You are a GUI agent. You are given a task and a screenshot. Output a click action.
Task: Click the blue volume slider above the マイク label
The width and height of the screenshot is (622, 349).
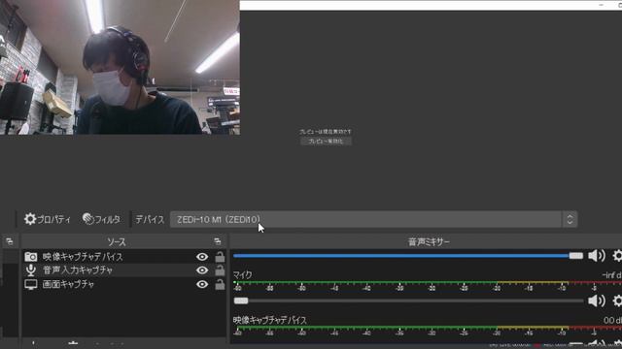point(408,256)
